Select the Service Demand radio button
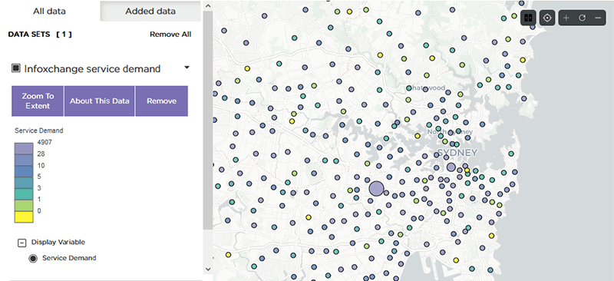The width and height of the screenshot is (614, 281). (x=33, y=258)
